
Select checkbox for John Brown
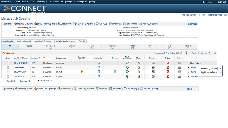coord(8,68)
